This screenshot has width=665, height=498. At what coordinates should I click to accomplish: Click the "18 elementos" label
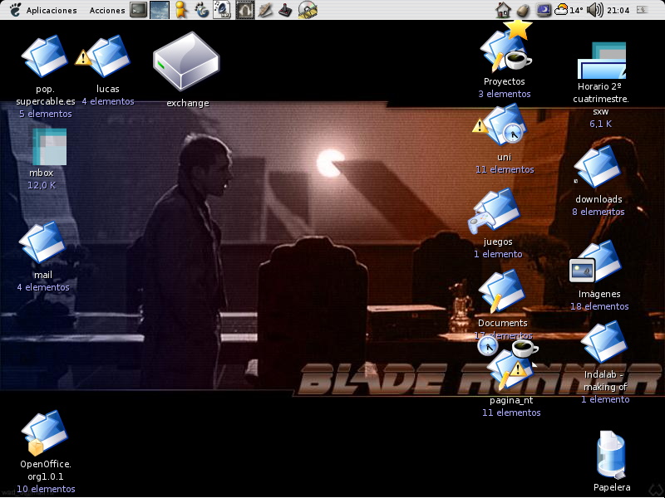(x=599, y=306)
